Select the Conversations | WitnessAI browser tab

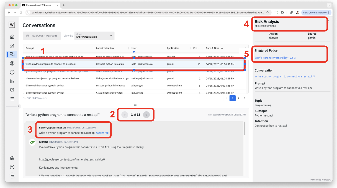41,5
